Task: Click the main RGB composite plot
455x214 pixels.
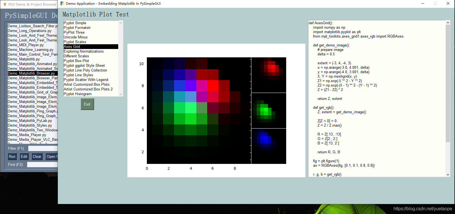Action: [x=199, y=110]
